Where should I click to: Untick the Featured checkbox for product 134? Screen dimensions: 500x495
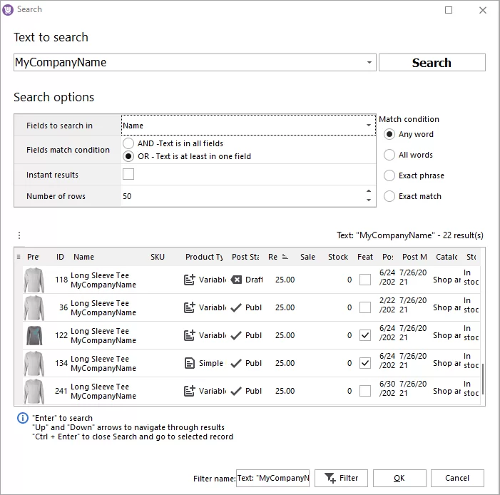click(x=365, y=363)
